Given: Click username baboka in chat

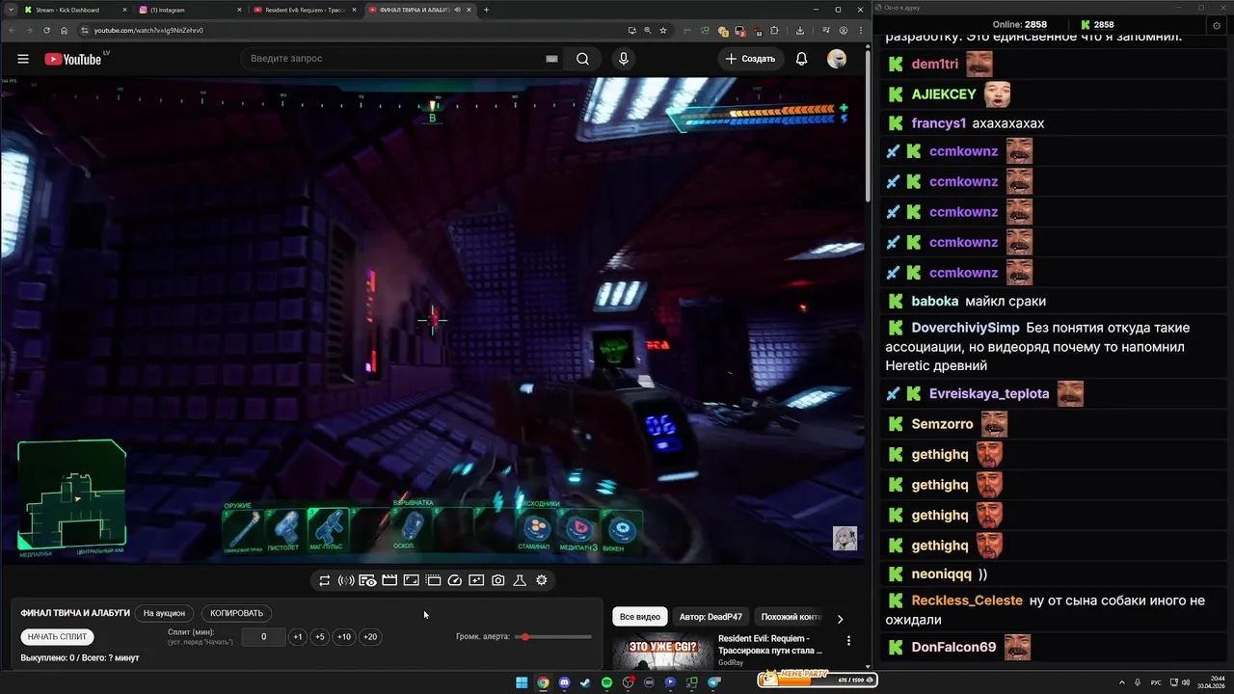Looking at the screenshot, I should click(x=935, y=301).
